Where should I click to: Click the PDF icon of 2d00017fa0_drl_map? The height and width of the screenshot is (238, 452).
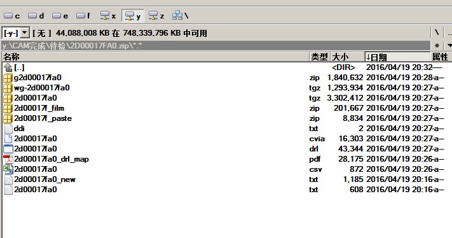point(8,159)
